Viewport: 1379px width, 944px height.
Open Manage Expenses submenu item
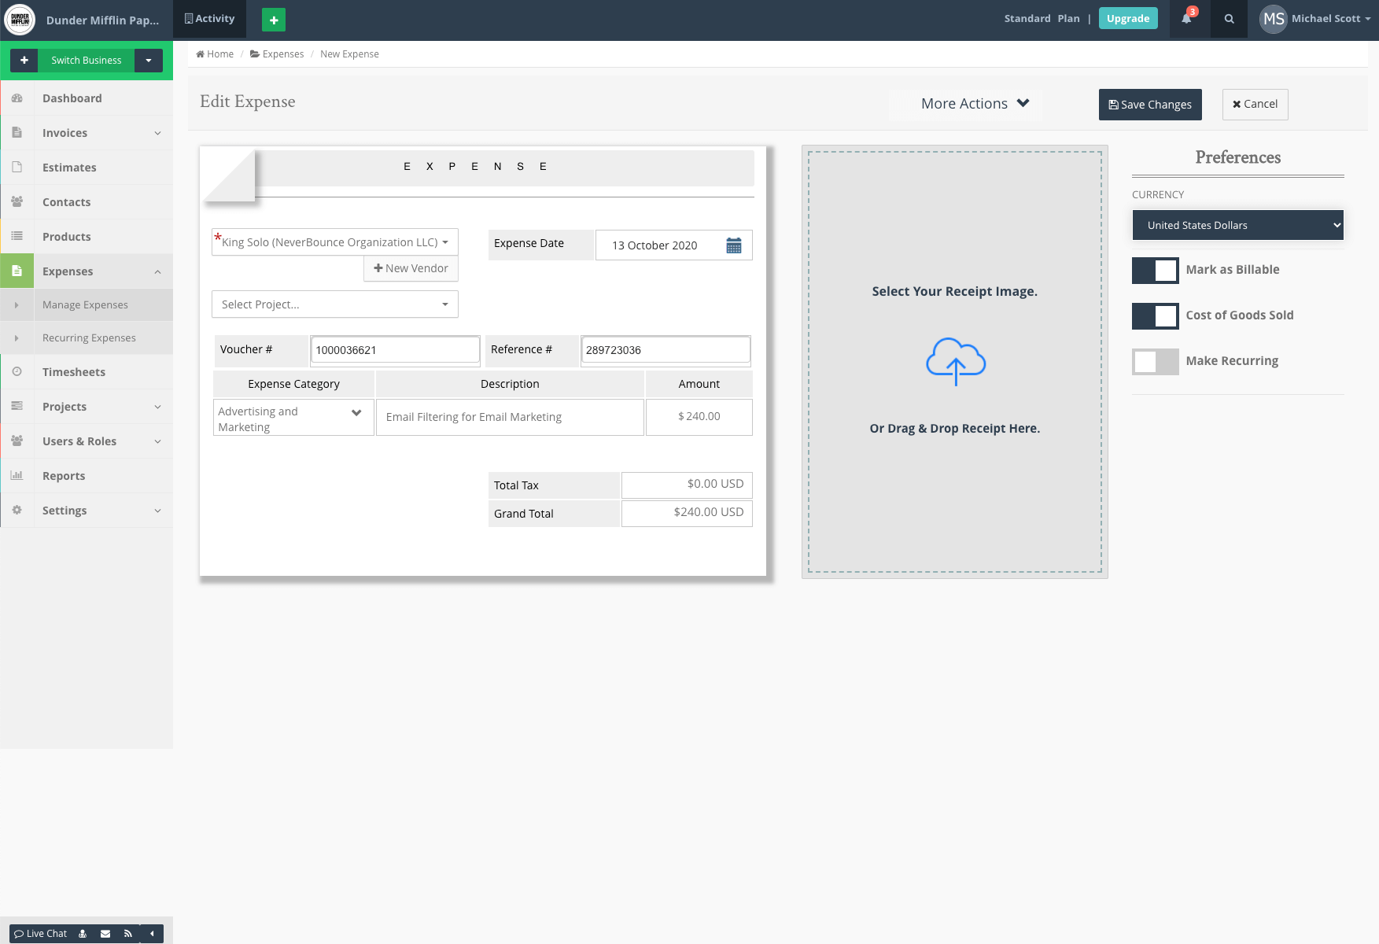(x=85, y=305)
